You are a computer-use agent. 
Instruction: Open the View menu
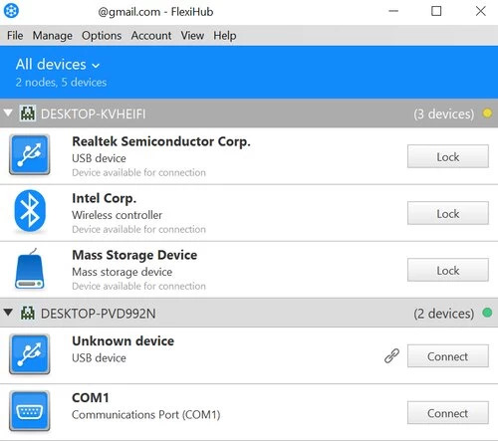192,36
